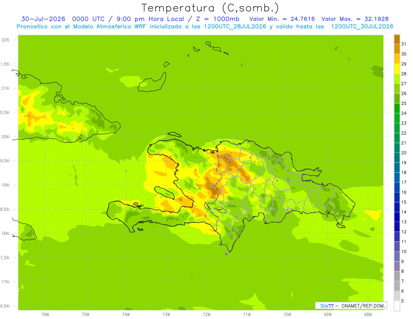Click the '68W' longitude axis label

[368, 314]
